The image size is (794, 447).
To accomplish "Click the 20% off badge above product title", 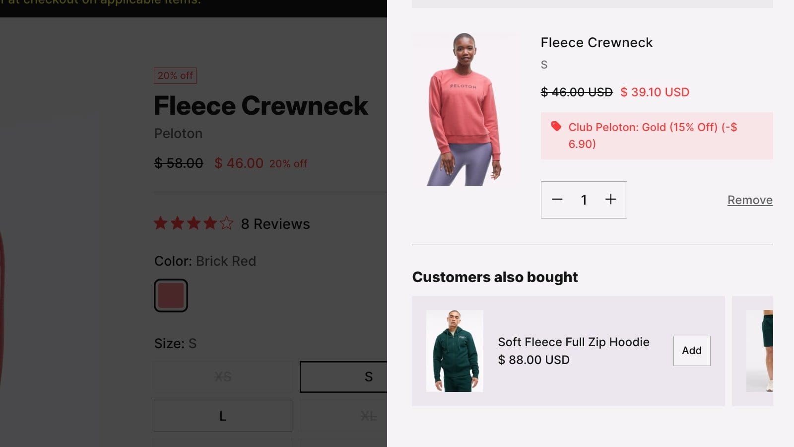I will pos(175,75).
